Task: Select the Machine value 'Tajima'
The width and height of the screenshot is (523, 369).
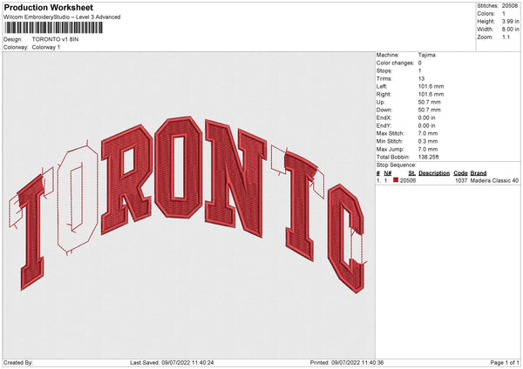Action: coord(426,55)
